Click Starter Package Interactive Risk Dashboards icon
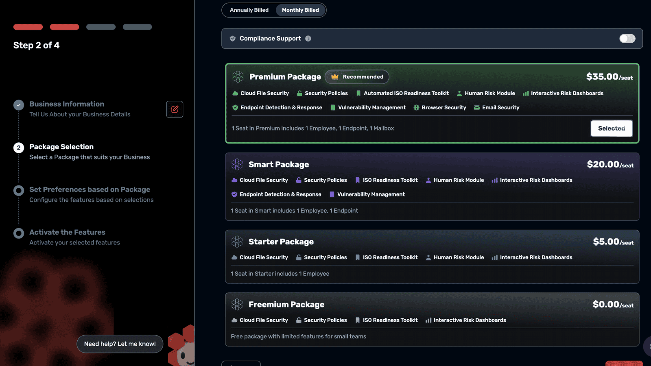The width and height of the screenshot is (651, 366). (495, 257)
